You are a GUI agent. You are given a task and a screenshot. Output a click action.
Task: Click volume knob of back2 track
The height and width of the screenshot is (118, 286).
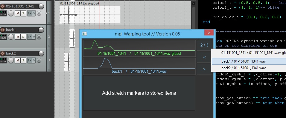pyautogui.click(x=41, y=54)
